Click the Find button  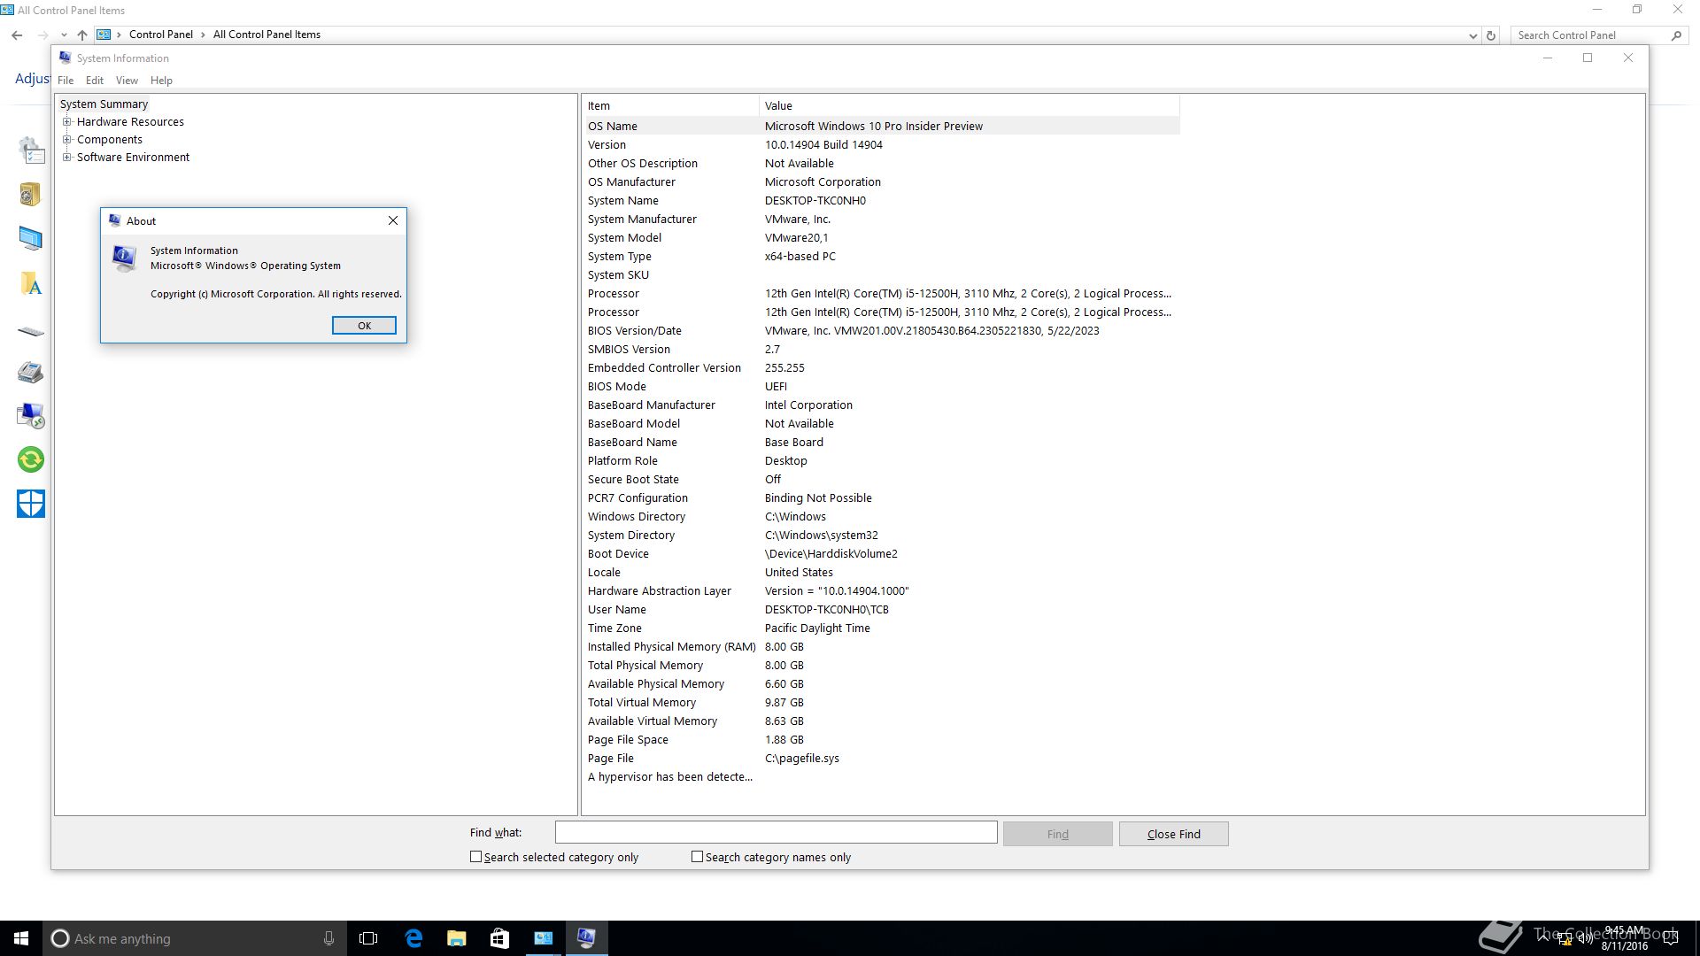coord(1057,834)
